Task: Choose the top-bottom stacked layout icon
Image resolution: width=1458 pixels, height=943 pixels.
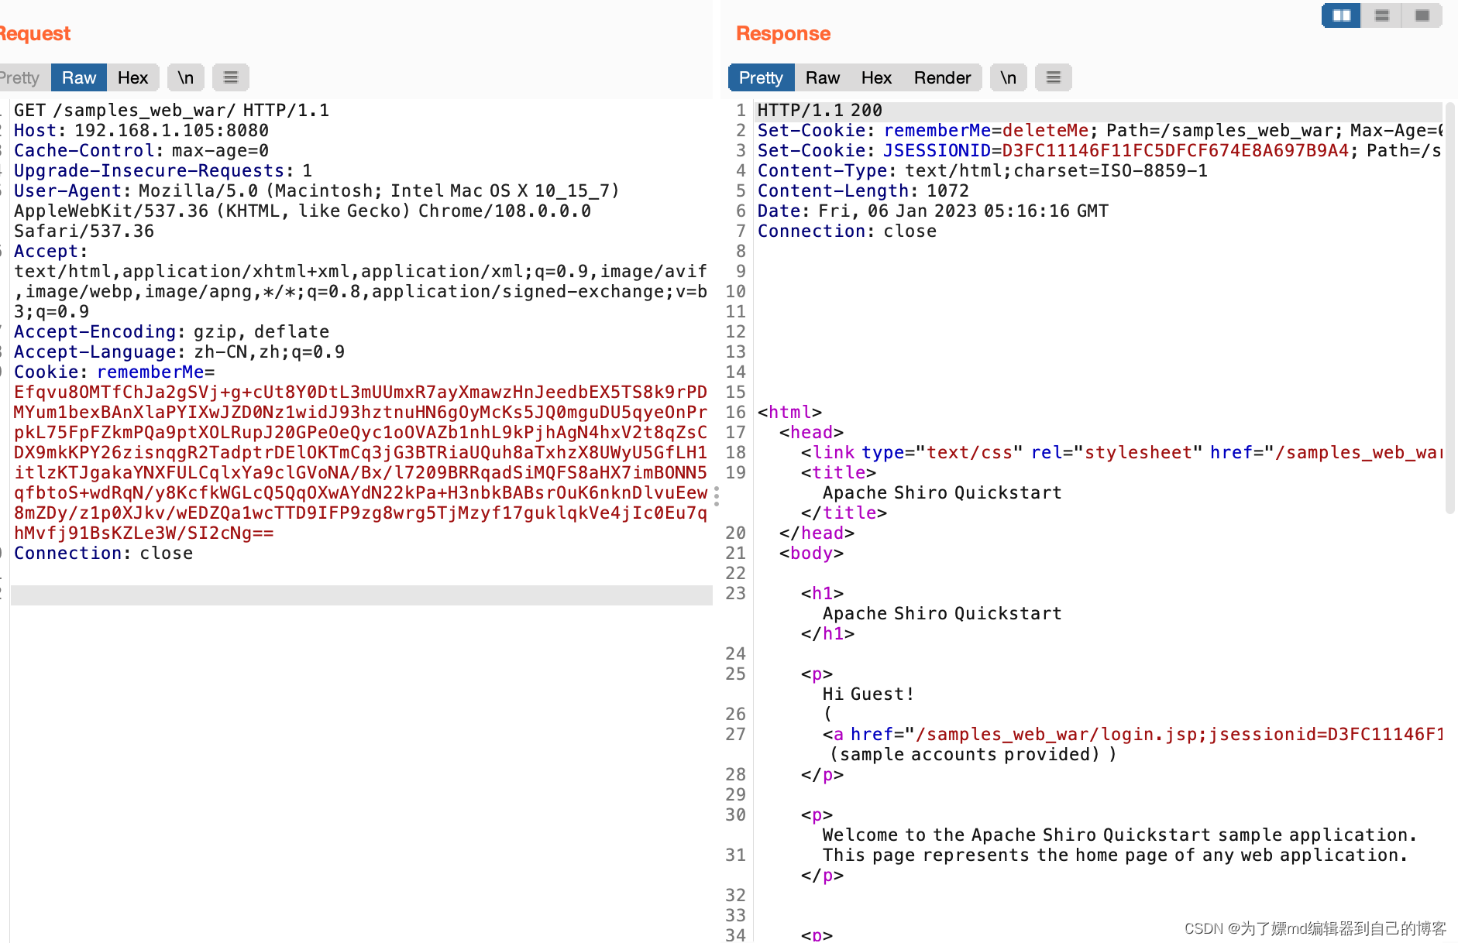Action: tap(1381, 15)
